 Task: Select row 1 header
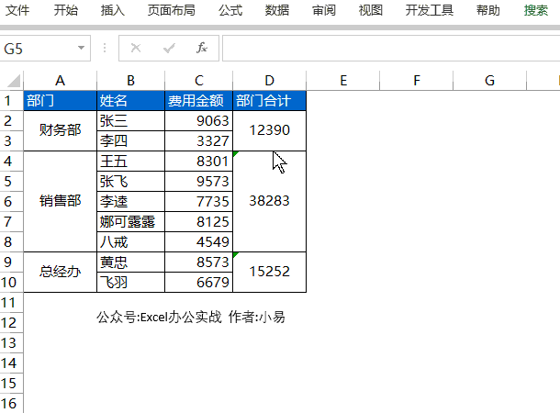point(11,101)
